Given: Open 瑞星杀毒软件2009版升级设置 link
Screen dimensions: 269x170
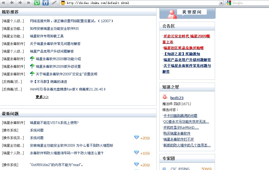Looking at the screenshot, I should (58, 66).
